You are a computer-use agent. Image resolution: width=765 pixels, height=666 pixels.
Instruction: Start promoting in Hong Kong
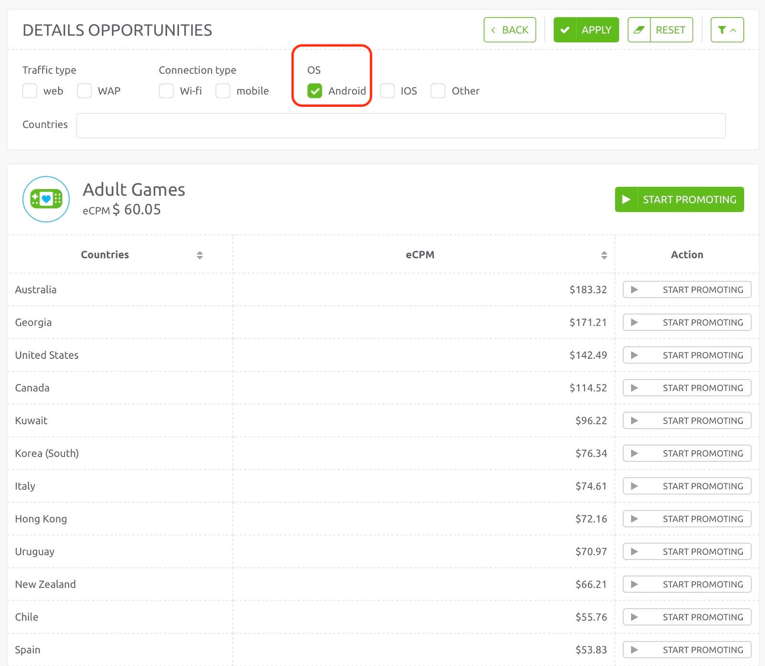coord(687,519)
